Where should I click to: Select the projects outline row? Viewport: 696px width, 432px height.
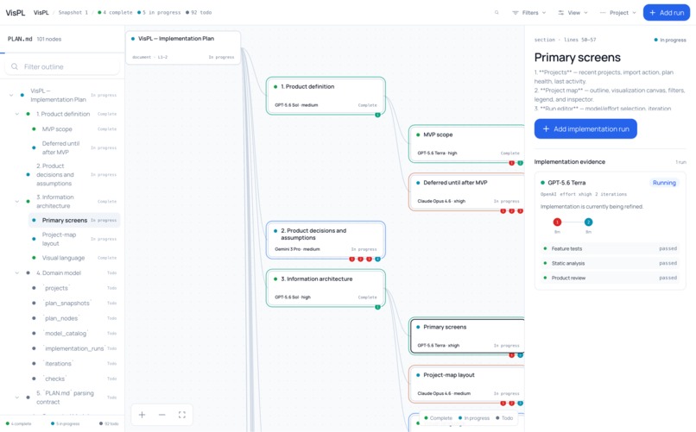[x=74, y=288]
